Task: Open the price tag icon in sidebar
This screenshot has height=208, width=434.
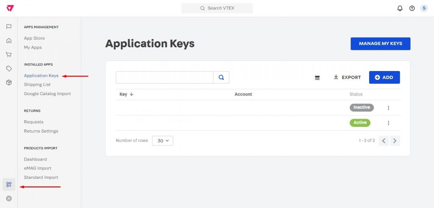Action: pyautogui.click(x=9, y=69)
